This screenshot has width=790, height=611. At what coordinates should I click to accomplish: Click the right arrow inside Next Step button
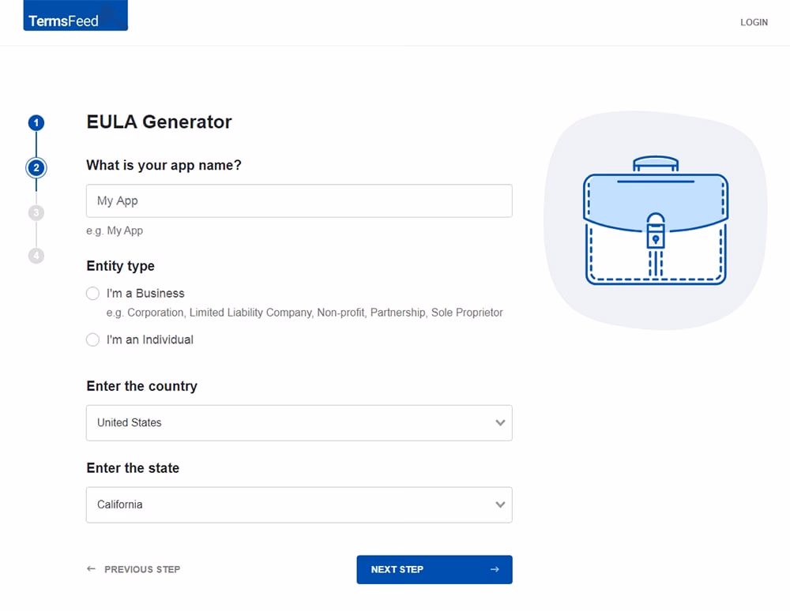tap(495, 569)
